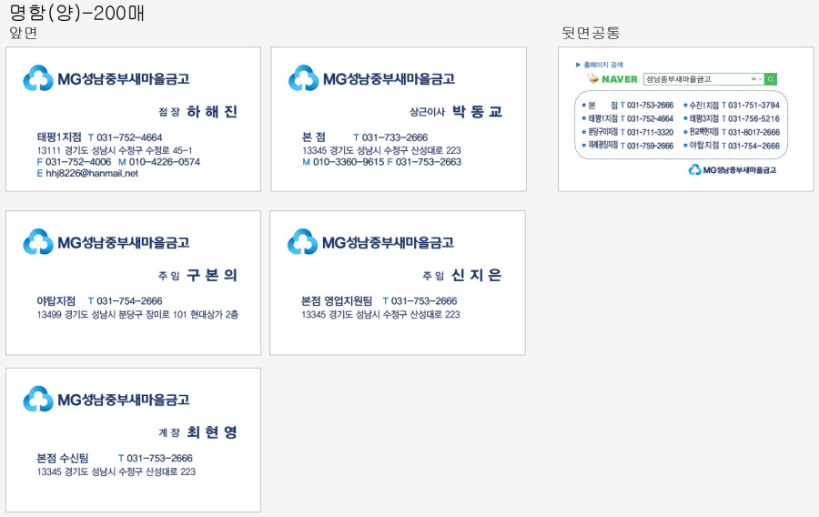The height and width of the screenshot is (517, 819).
Task: Click 본 점 label on 박동교's card
Action: (313, 137)
